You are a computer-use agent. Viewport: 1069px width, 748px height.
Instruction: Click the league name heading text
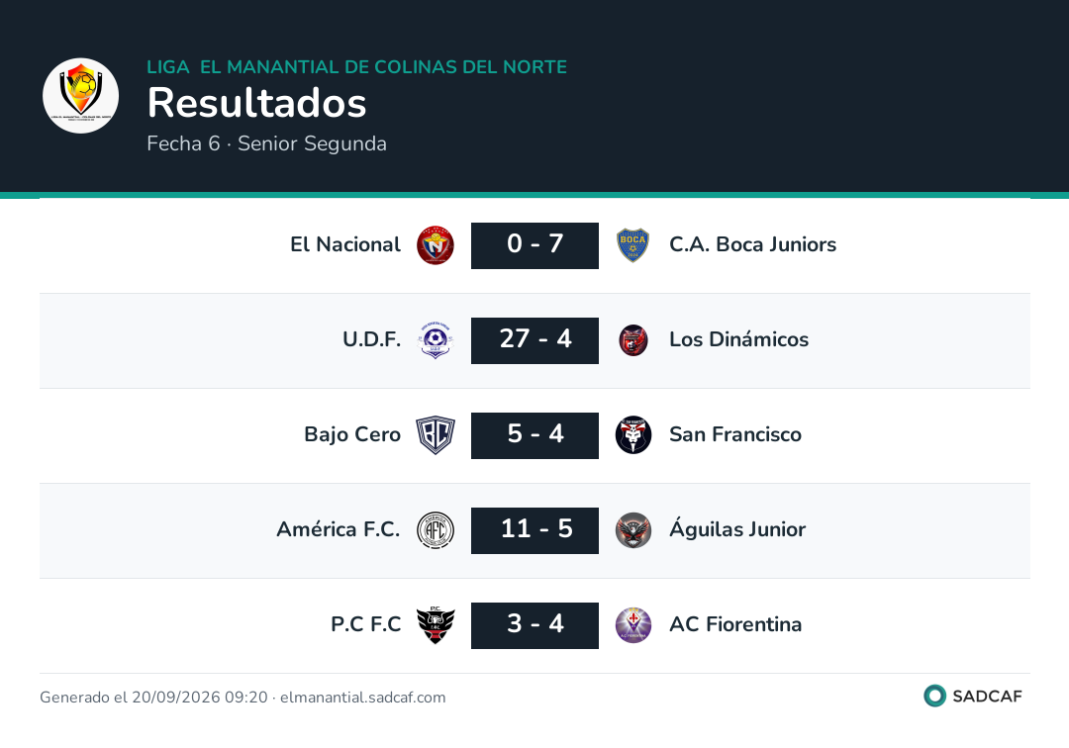coord(356,66)
